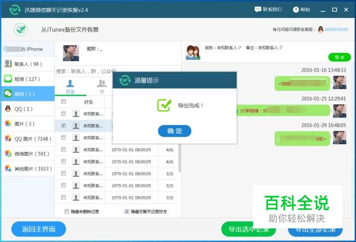Screen dimensions: 356x242
Task: Click the QQ customer service number 4000076365
Action: pos(336,29)
